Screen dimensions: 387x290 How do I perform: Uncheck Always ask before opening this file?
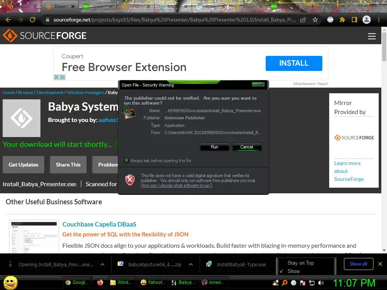pos(126,160)
